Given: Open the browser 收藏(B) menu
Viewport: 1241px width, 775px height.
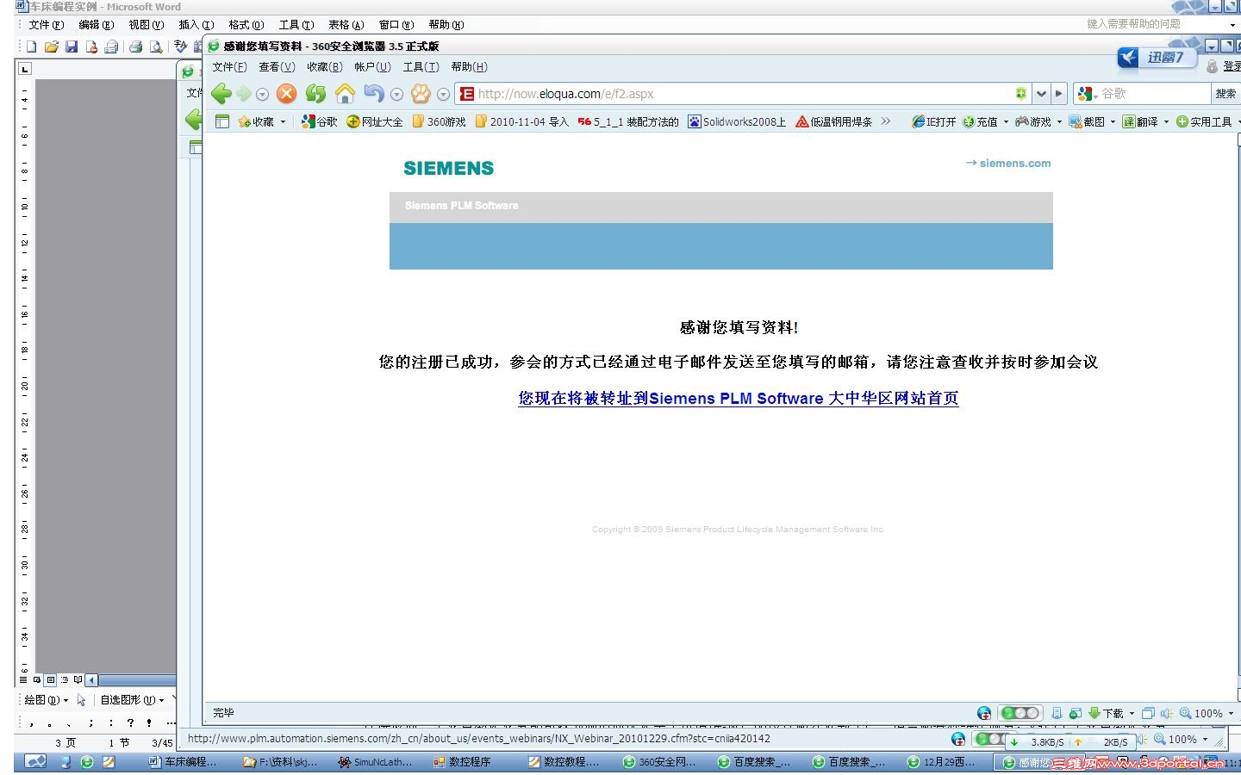Looking at the screenshot, I should [325, 67].
